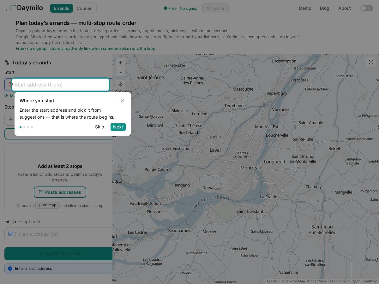The width and height of the screenshot is (379, 284).
Task: Click the Daymilo logo
Action: point(24,8)
